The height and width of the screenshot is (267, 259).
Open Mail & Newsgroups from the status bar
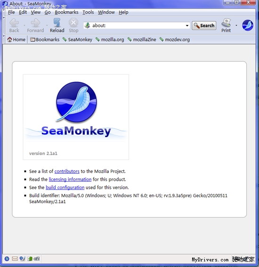[15, 259]
